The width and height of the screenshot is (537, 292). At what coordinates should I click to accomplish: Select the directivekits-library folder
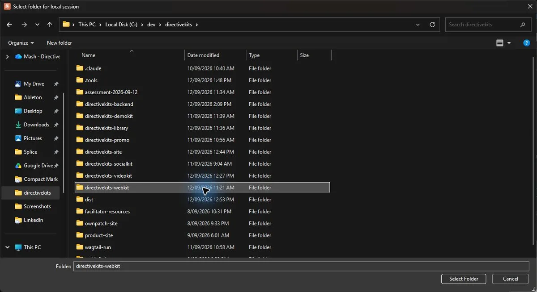click(x=107, y=128)
